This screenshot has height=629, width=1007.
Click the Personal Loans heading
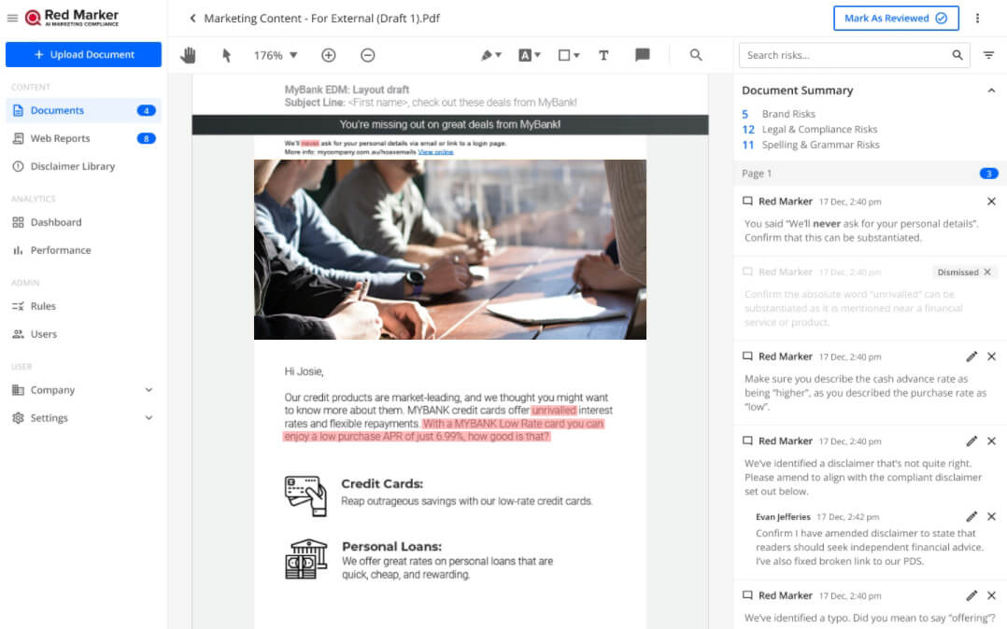point(391,547)
